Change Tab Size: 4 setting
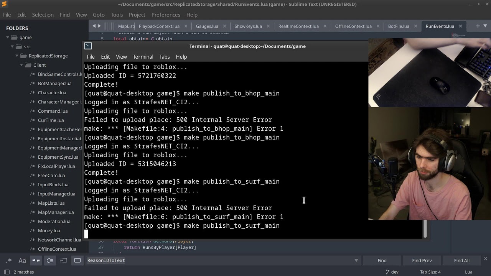This screenshot has height=276, width=491. click(x=430, y=272)
